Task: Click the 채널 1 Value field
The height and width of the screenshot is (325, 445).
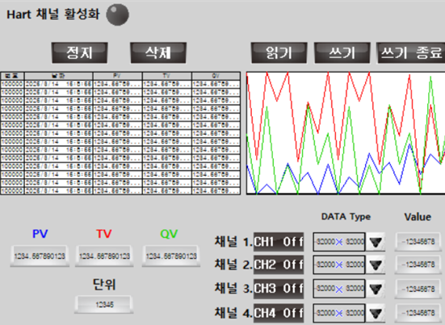Action: coord(418,242)
